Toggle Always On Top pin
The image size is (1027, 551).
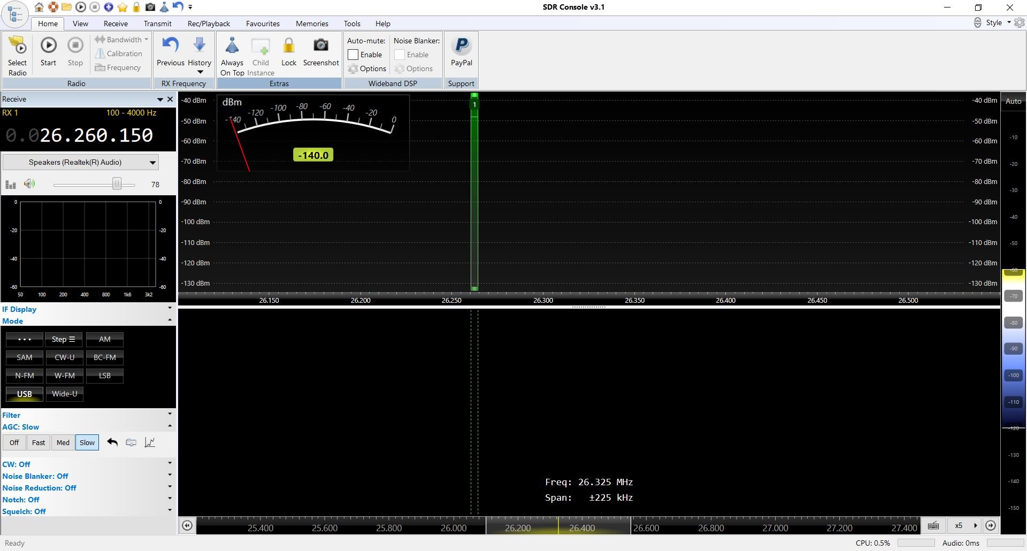(x=232, y=47)
